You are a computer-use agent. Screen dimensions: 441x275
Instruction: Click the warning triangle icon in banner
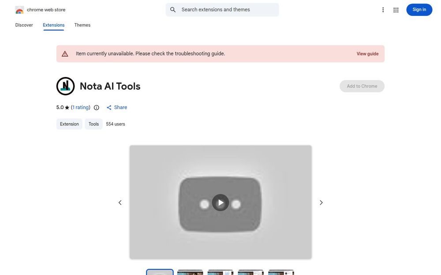[x=65, y=54]
